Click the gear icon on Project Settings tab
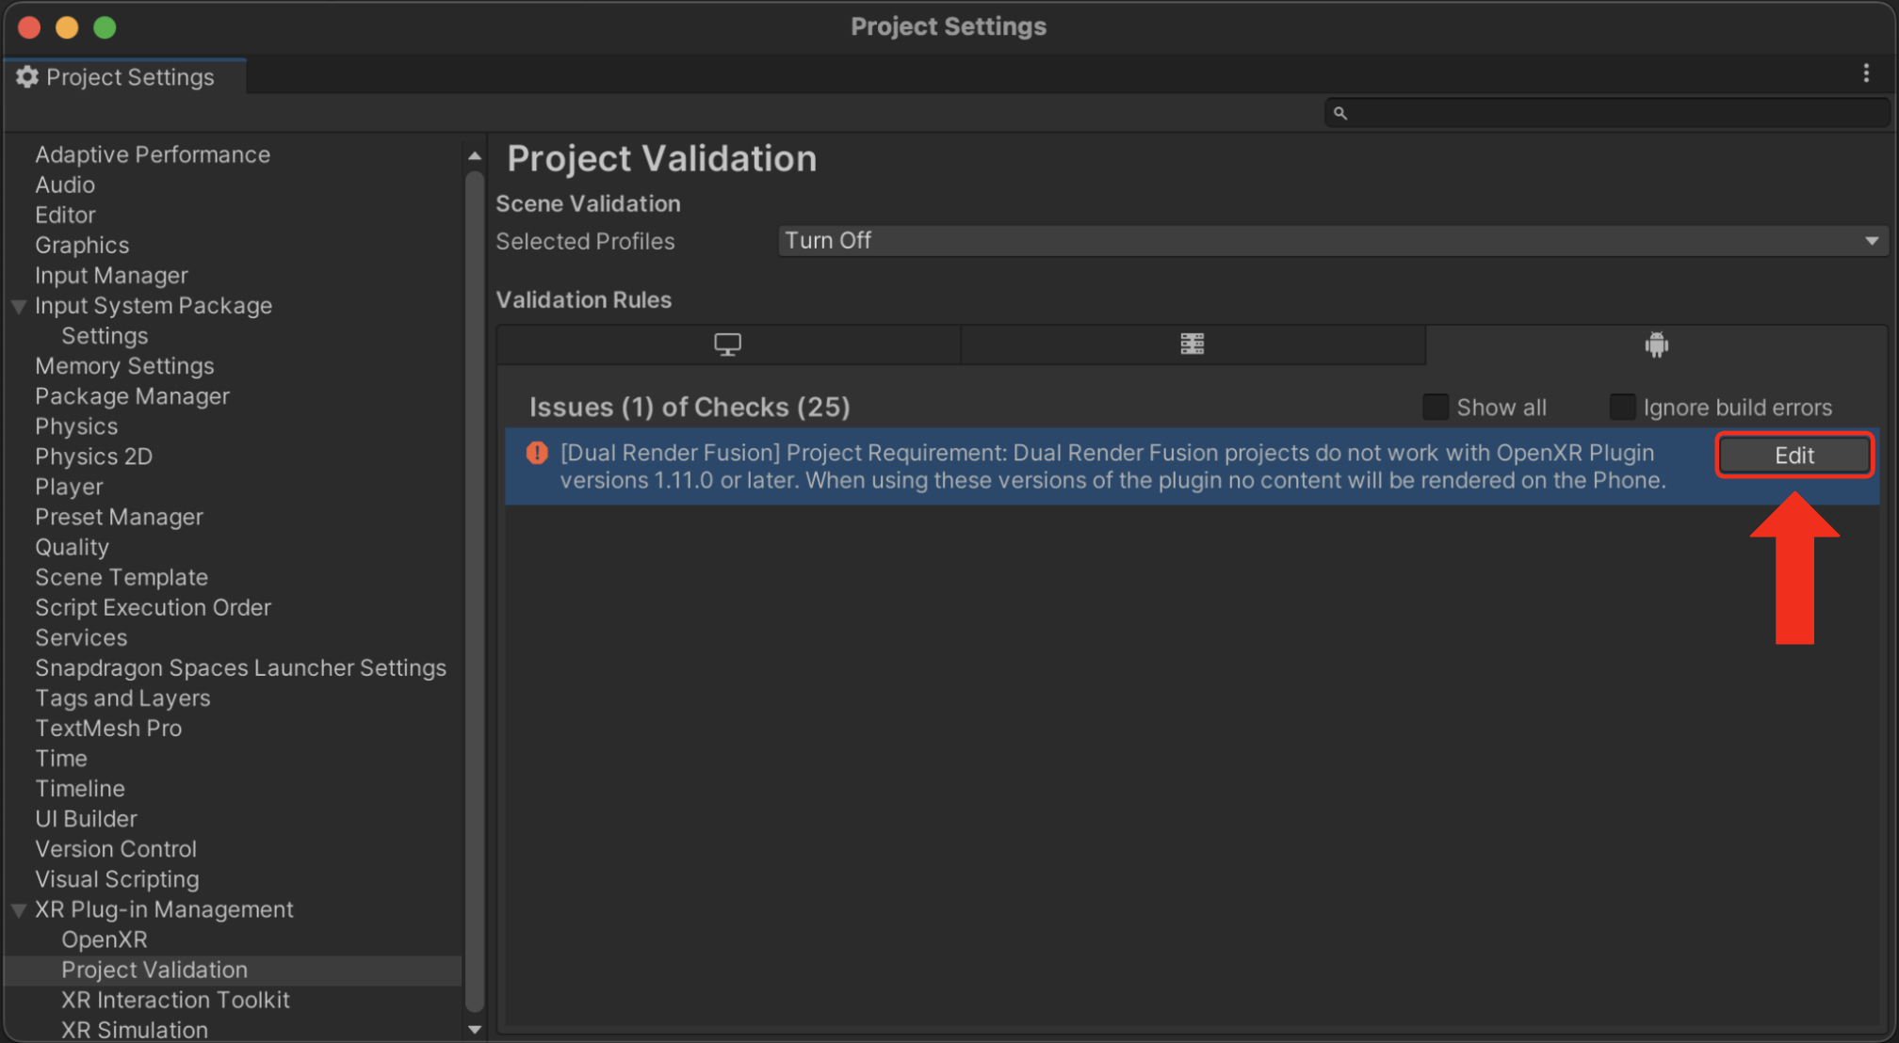This screenshot has height=1043, width=1899. pyautogui.click(x=27, y=77)
